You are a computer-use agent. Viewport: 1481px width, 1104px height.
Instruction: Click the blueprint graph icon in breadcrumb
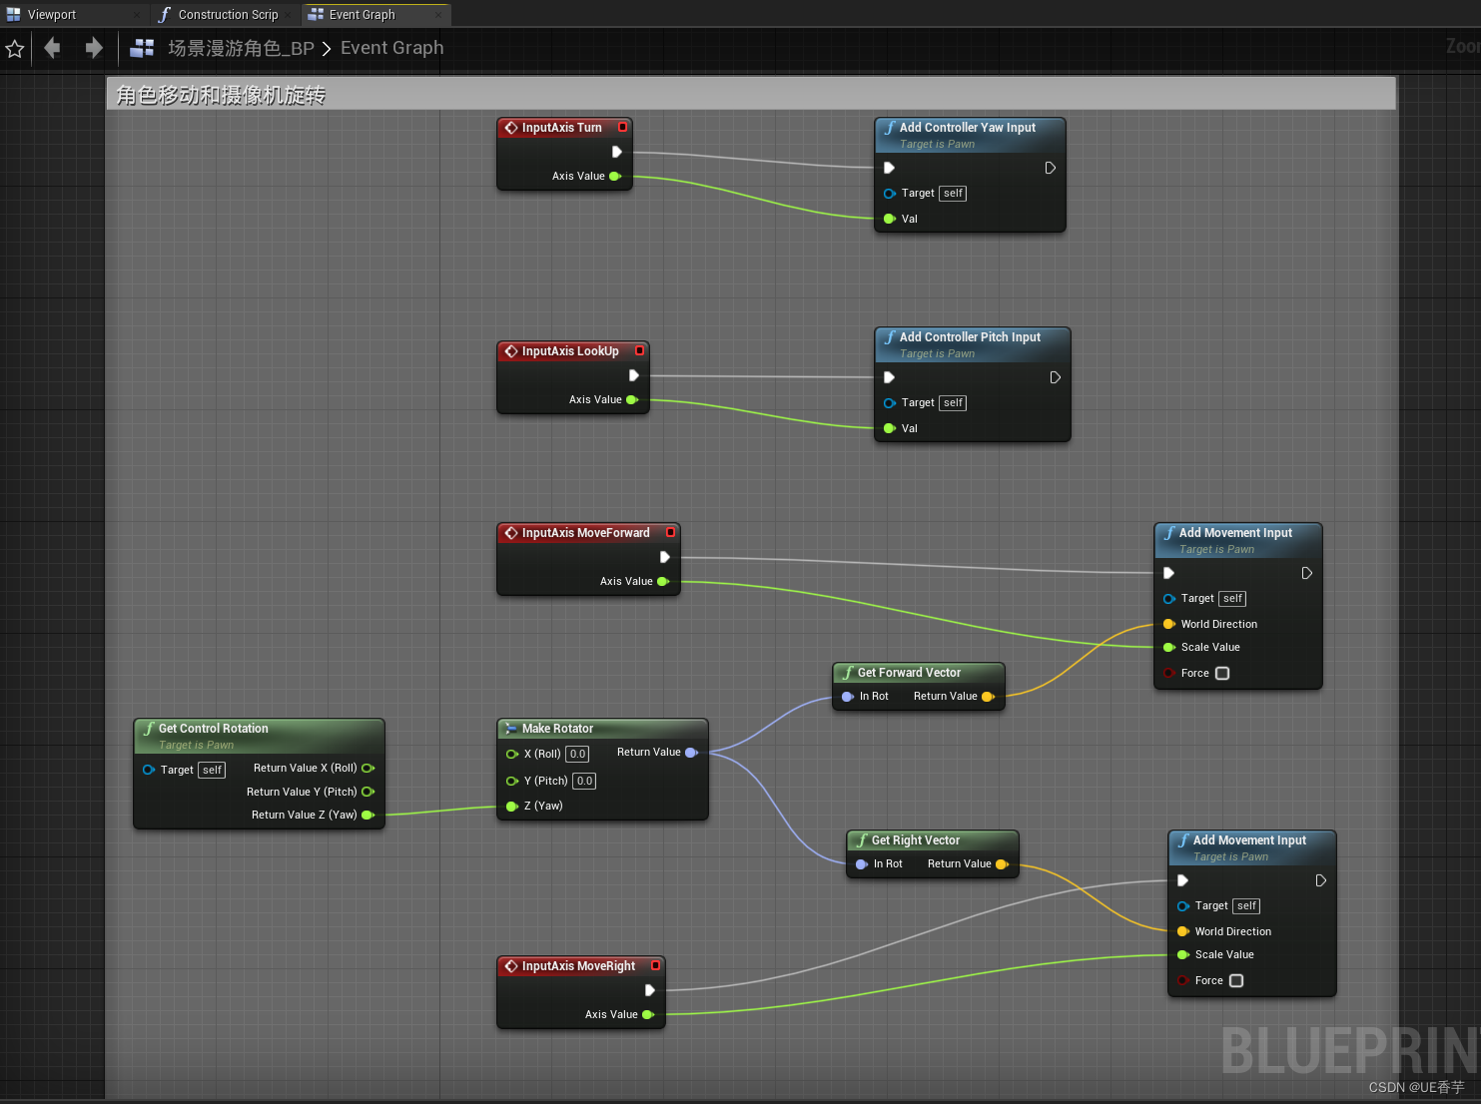click(143, 48)
